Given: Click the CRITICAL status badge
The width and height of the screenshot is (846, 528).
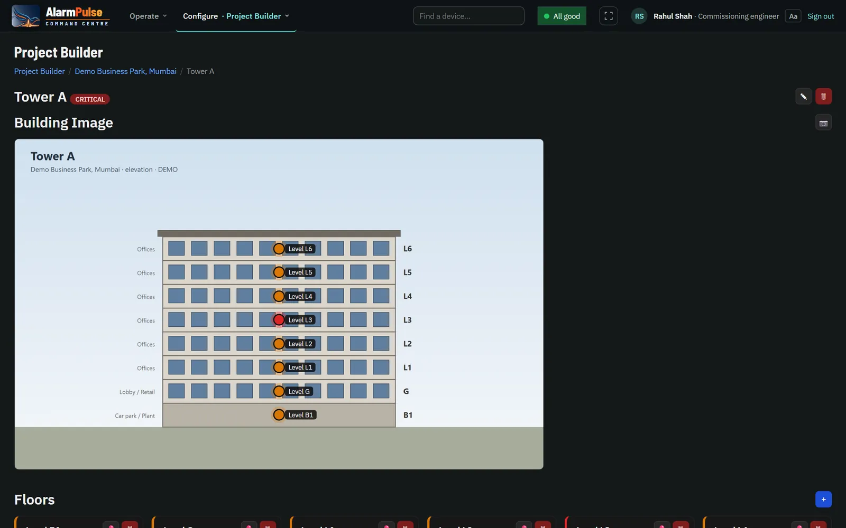Looking at the screenshot, I should click(90, 99).
